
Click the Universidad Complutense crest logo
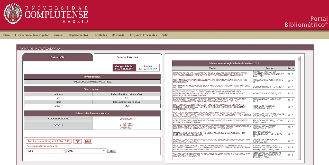(13, 13)
